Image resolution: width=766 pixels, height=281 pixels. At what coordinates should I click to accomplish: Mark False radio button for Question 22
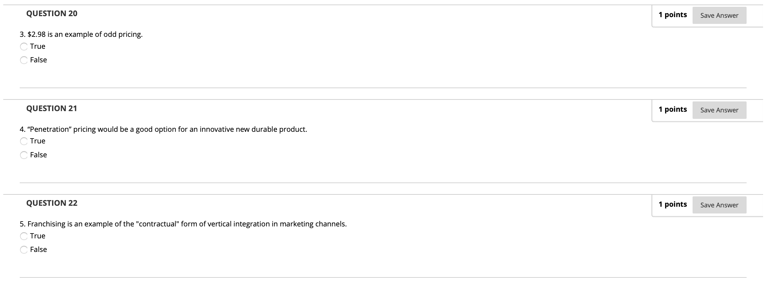tap(24, 250)
